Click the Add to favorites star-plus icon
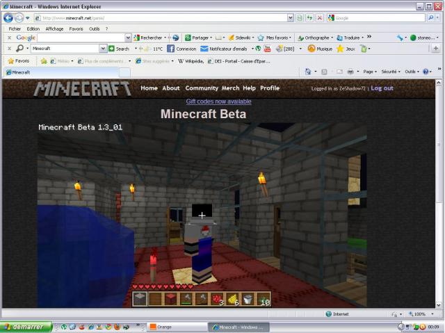Screen dimensions: 445x333 (44, 61)
